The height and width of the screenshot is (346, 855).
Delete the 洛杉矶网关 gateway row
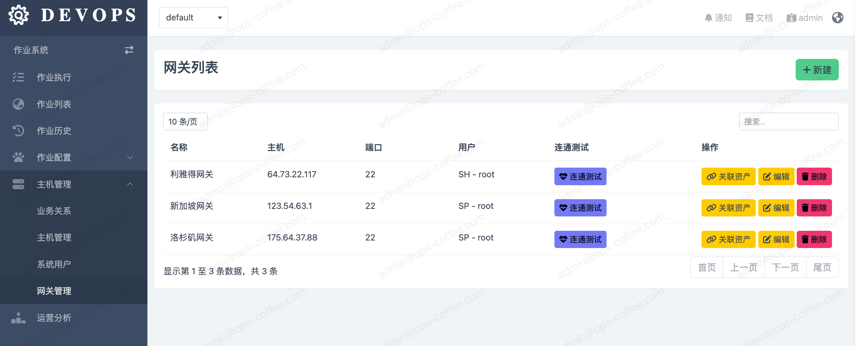click(x=814, y=239)
